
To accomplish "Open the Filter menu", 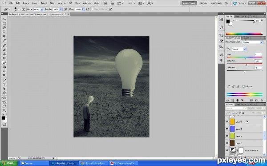I will [52, 3].
